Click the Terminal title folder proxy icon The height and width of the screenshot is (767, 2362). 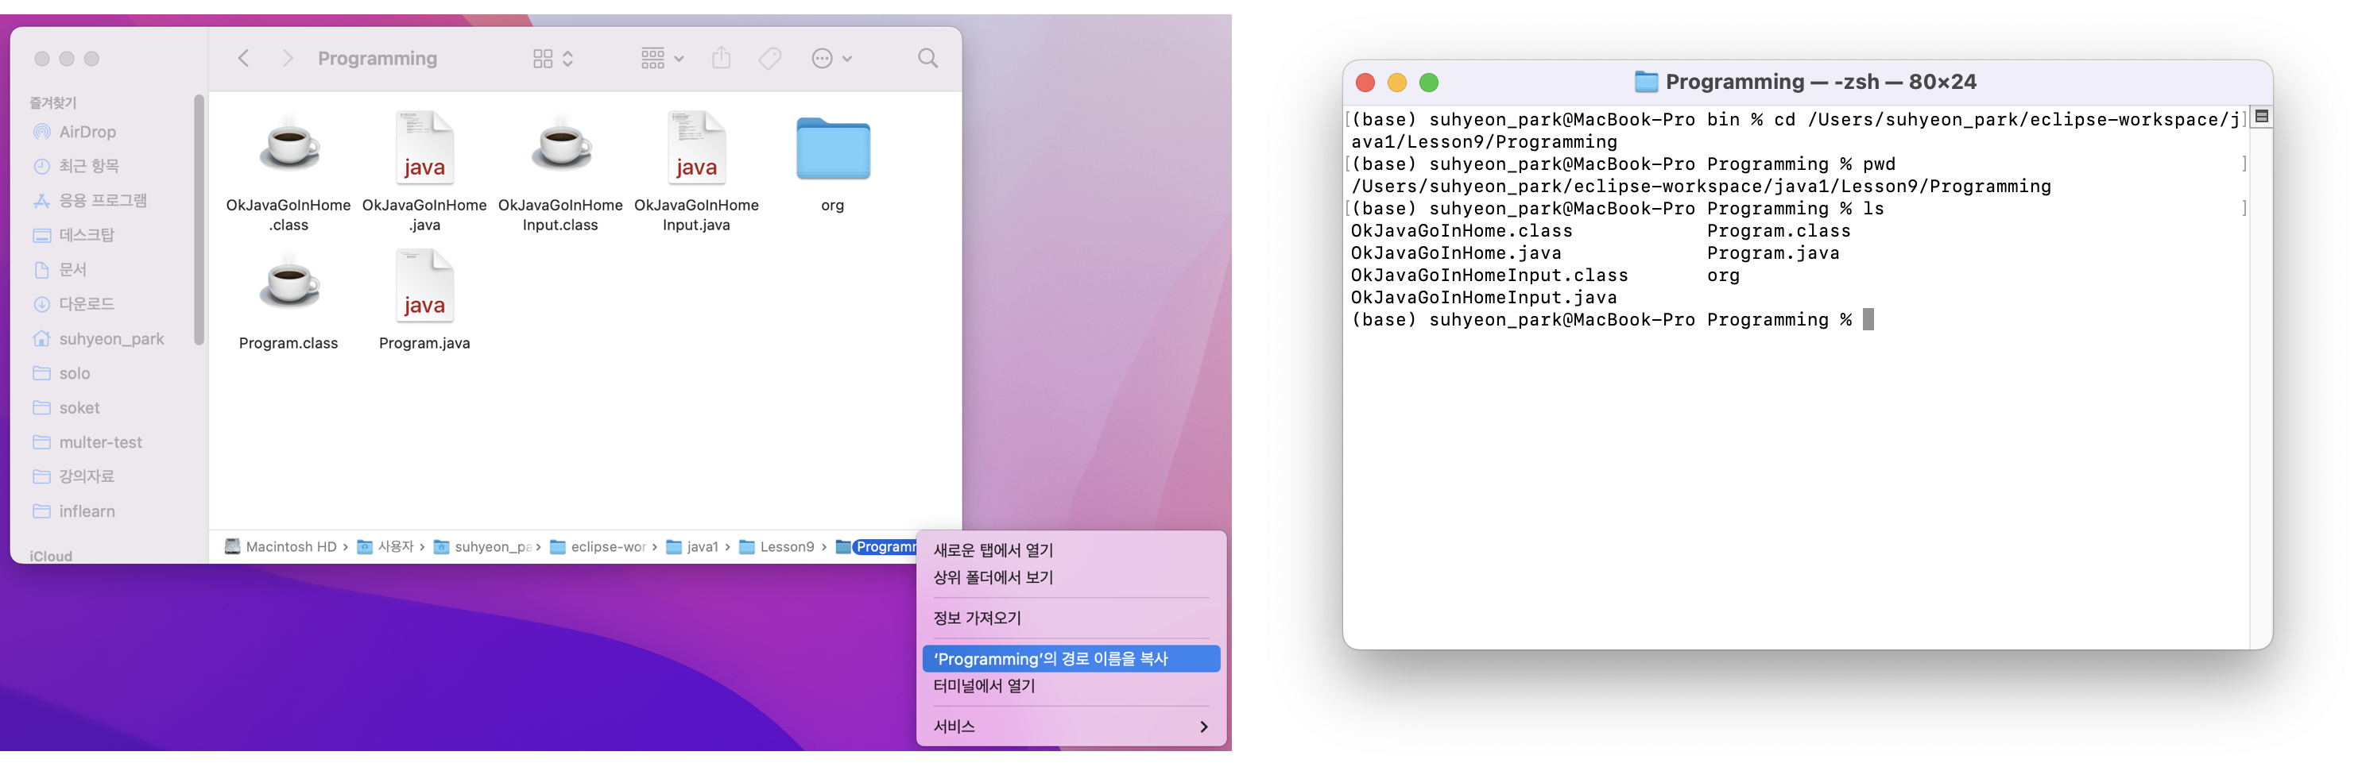tap(1646, 83)
